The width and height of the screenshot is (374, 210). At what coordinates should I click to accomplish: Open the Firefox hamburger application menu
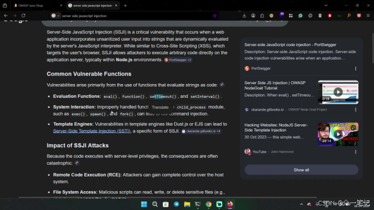pos(368,16)
